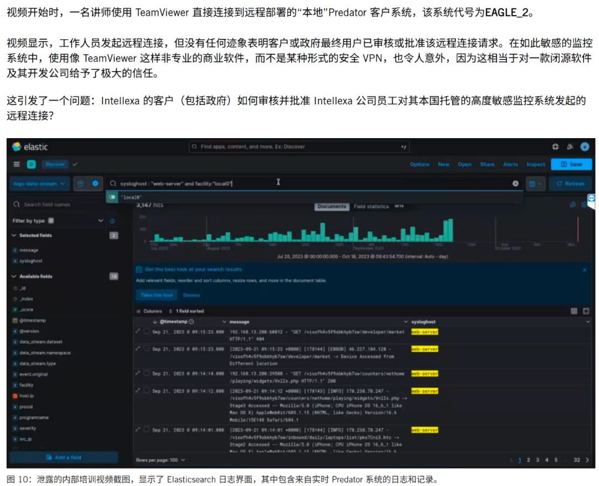Clear the query with the X icon
The width and height of the screenshot is (599, 486).
(515, 184)
